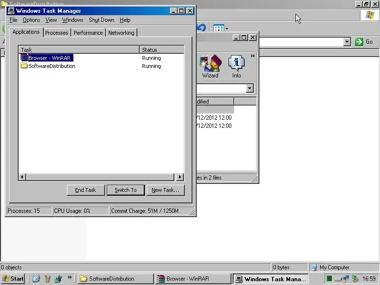This screenshot has width=380, height=285.
Task: Open the Explorer address bar dropdown
Action: click(x=347, y=42)
